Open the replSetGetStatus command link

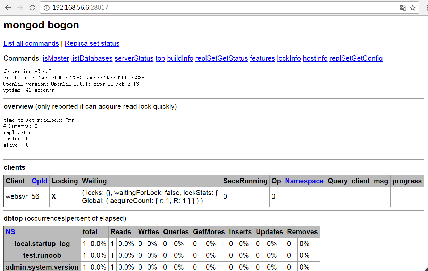pyautogui.click(x=221, y=58)
